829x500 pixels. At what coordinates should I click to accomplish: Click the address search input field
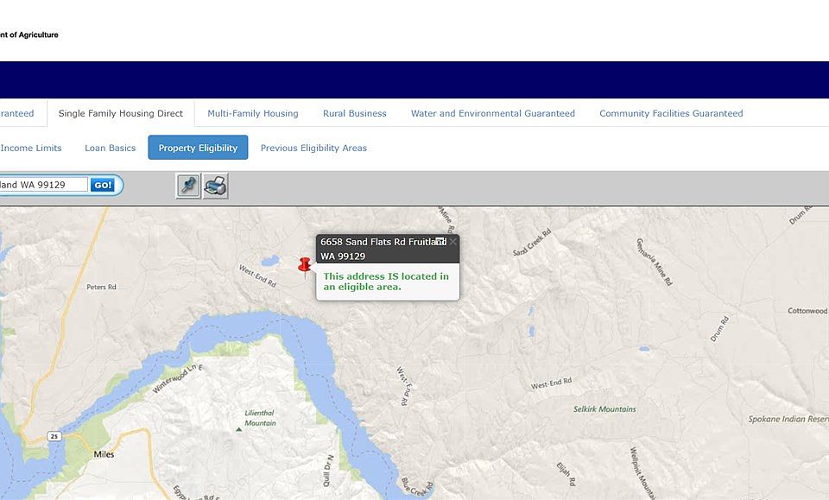pyautogui.click(x=43, y=185)
